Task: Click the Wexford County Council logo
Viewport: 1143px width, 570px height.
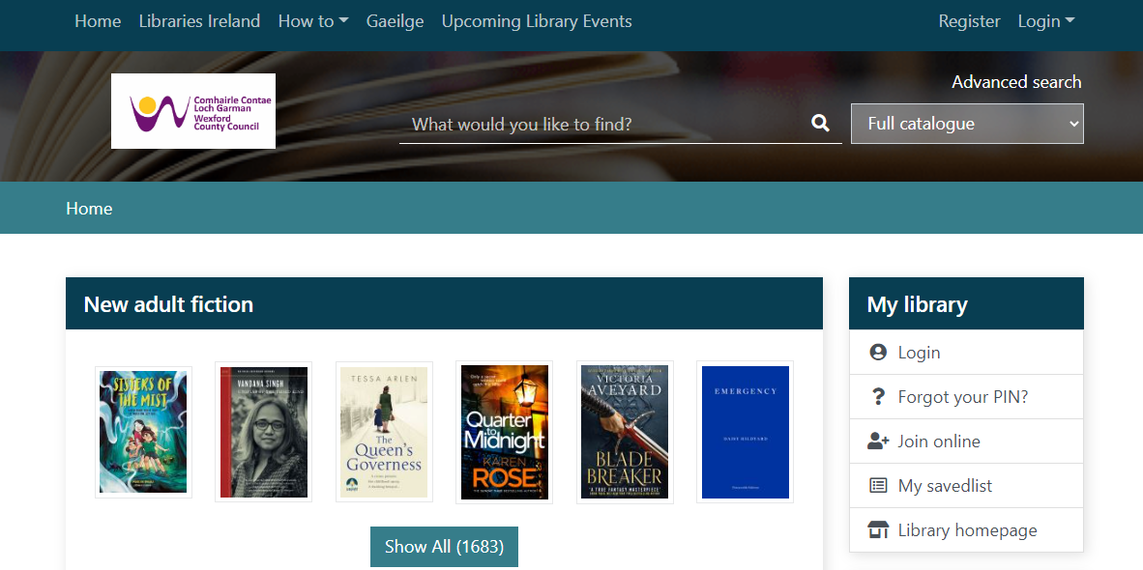Action: point(193,111)
